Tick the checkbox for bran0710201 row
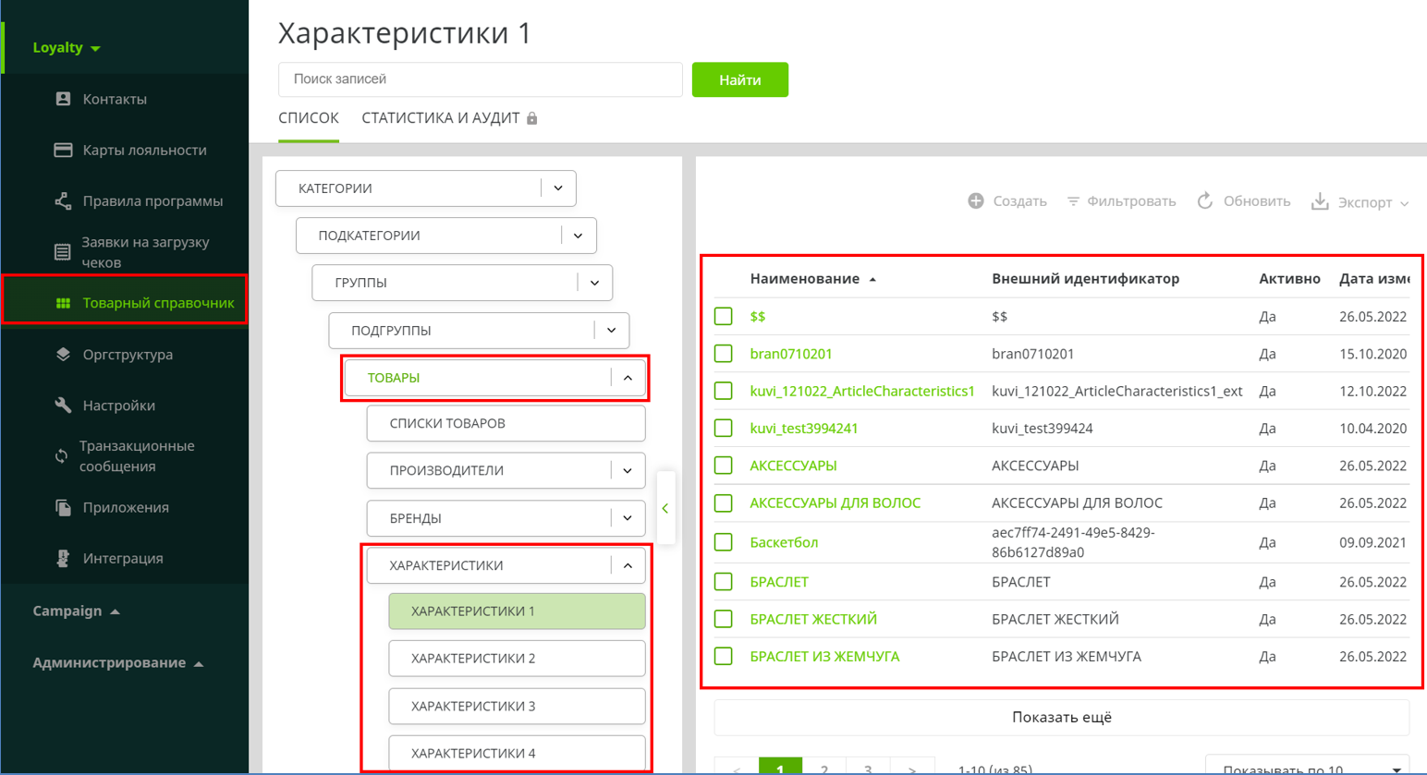 (724, 354)
